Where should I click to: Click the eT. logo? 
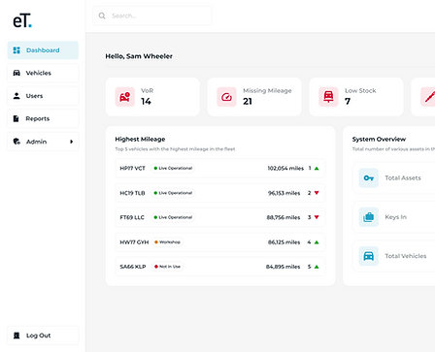click(x=22, y=20)
